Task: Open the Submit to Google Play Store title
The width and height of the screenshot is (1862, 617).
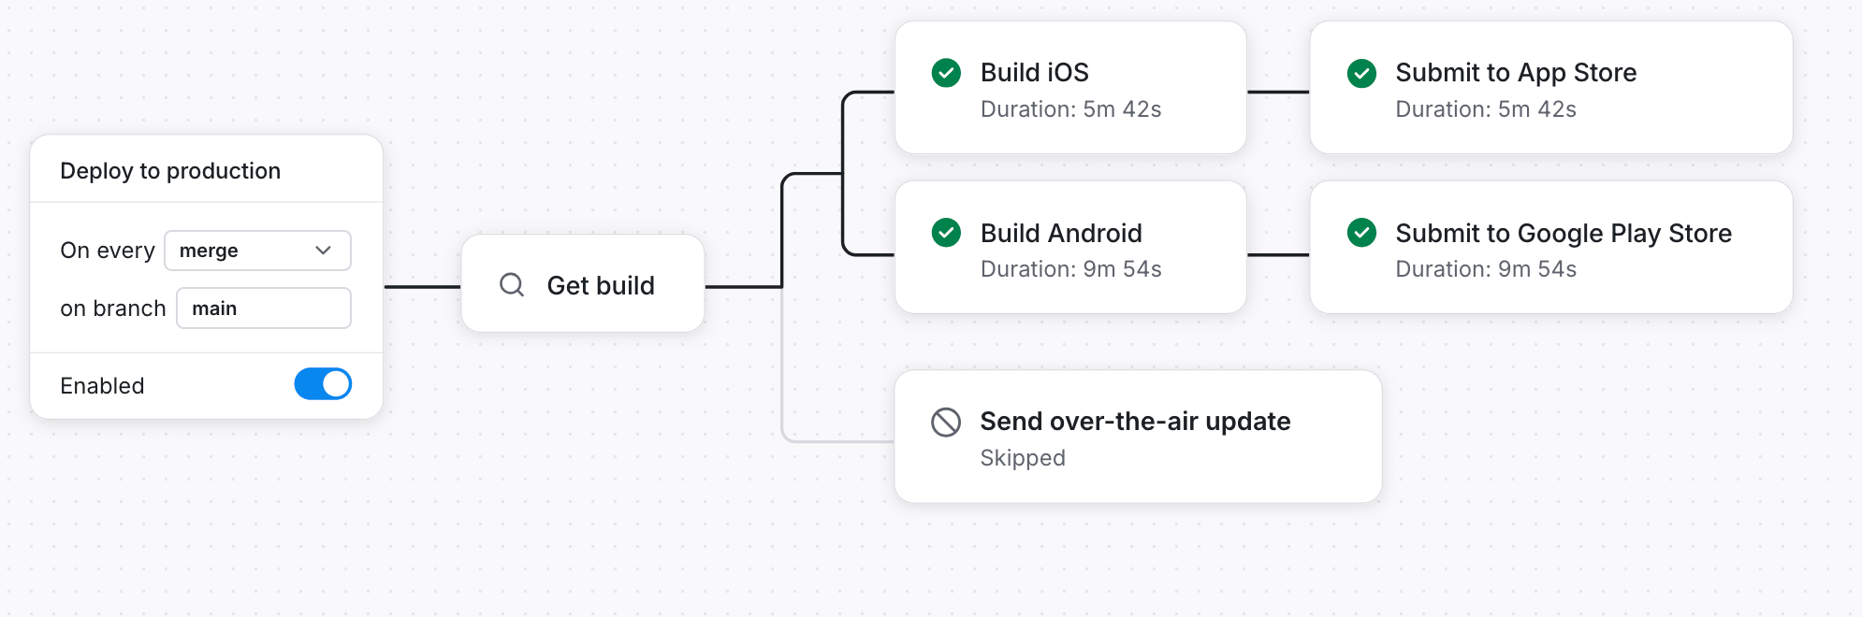Action: (x=1563, y=233)
